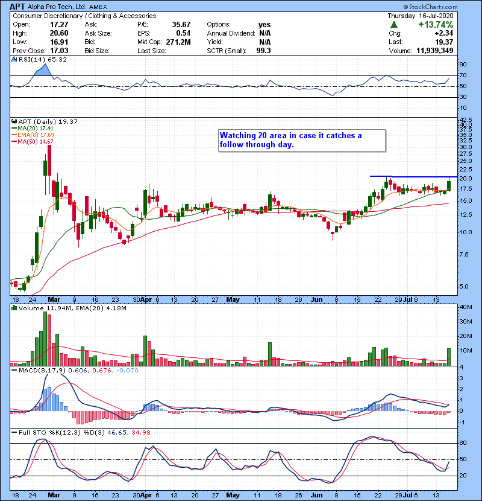Click the Chg +2.34 value
The image size is (482, 501).
pyautogui.click(x=443, y=33)
